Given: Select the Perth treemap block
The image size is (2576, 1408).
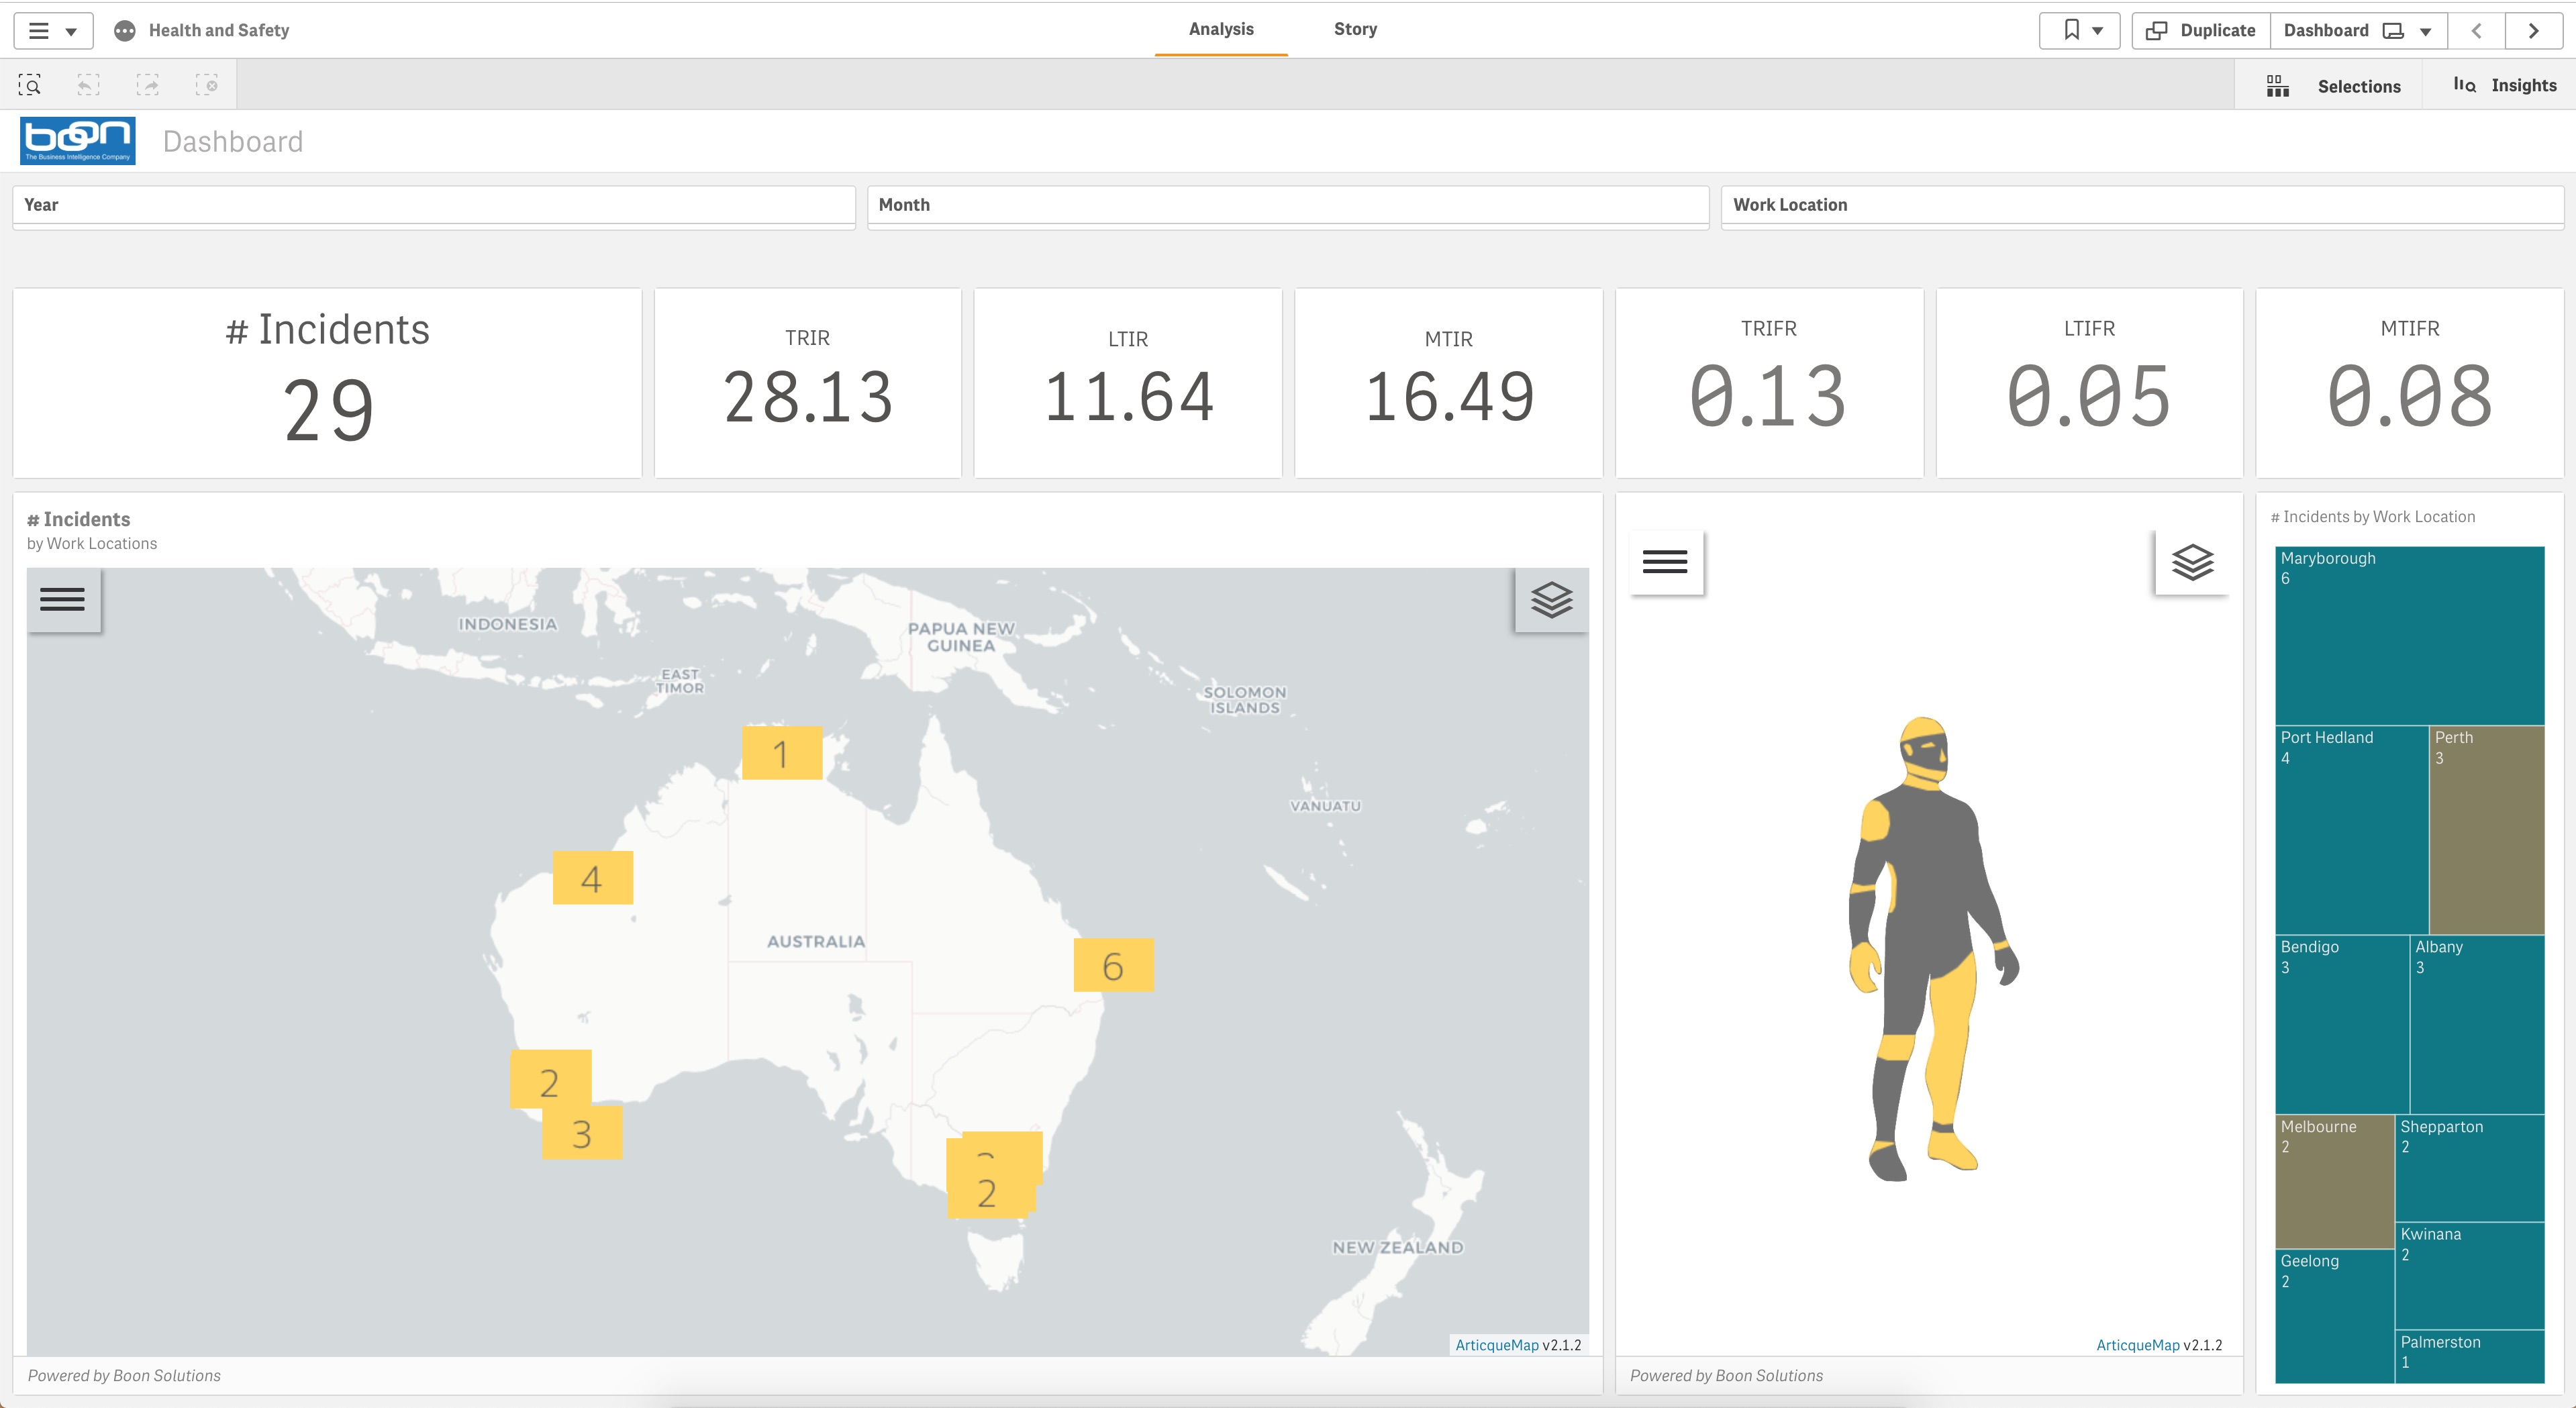Looking at the screenshot, I should tap(2487, 830).
